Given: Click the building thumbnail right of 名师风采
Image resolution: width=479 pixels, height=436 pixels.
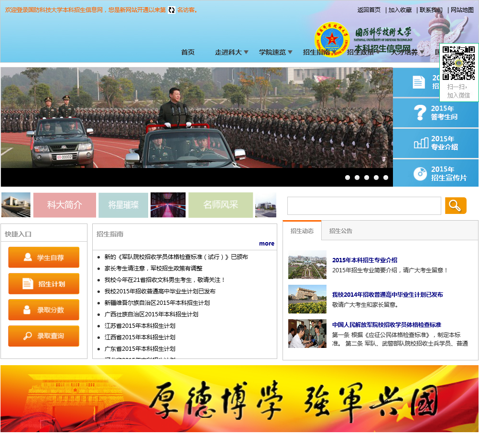Looking at the screenshot, I should tap(266, 205).
